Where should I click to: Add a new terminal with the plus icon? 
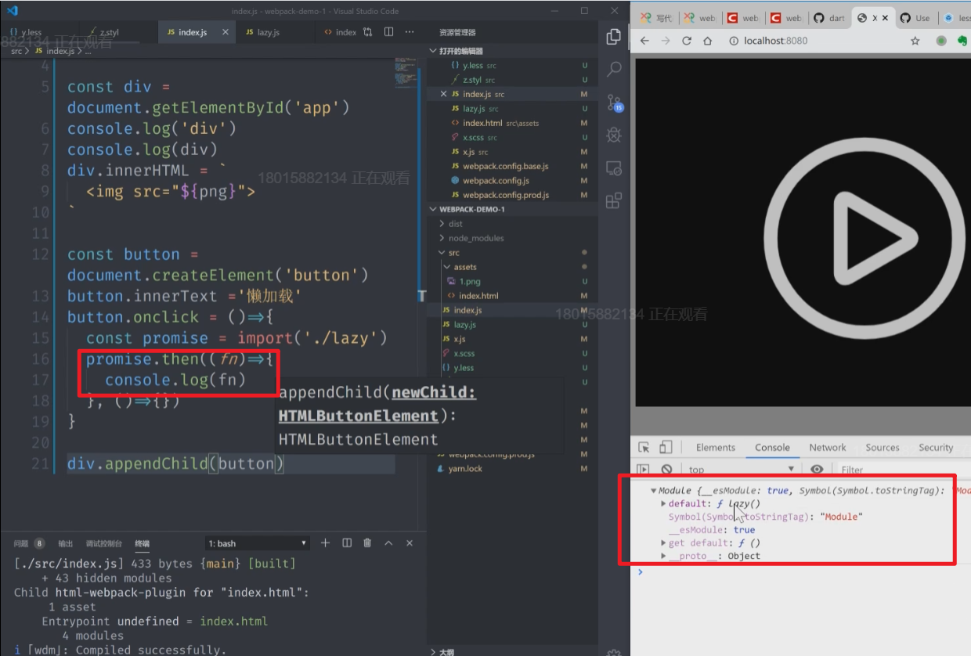coord(326,542)
